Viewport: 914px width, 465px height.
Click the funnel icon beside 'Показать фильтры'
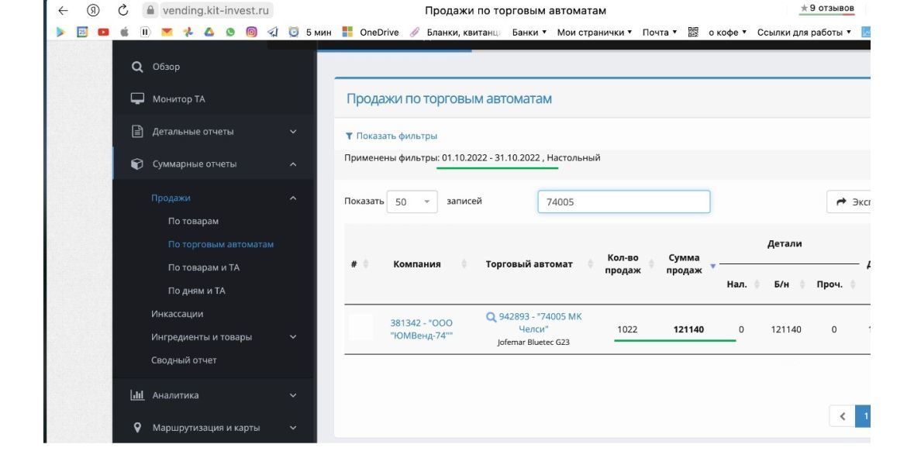pos(349,136)
